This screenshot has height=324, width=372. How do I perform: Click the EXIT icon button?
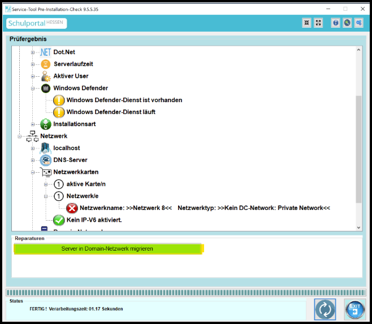355,309
